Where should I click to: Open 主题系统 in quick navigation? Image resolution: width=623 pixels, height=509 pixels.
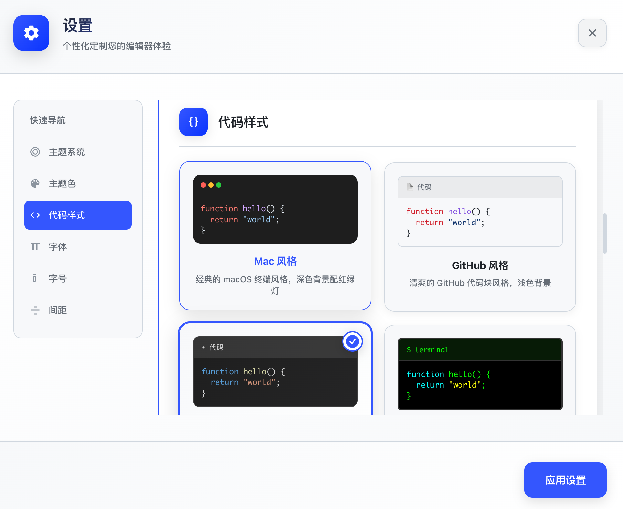point(67,152)
